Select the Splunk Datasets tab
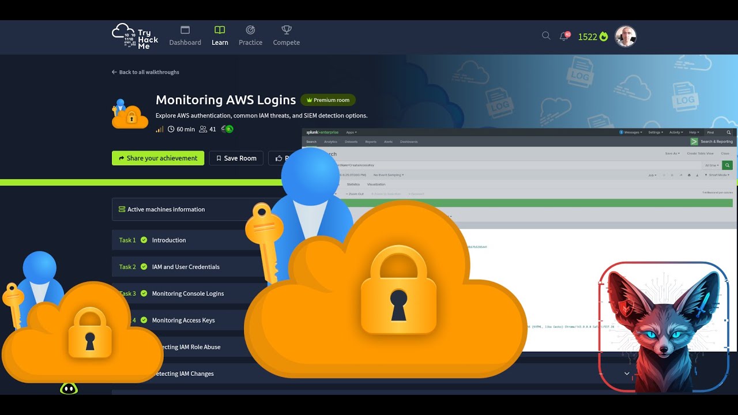738x415 pixels. tap(351, 142)
